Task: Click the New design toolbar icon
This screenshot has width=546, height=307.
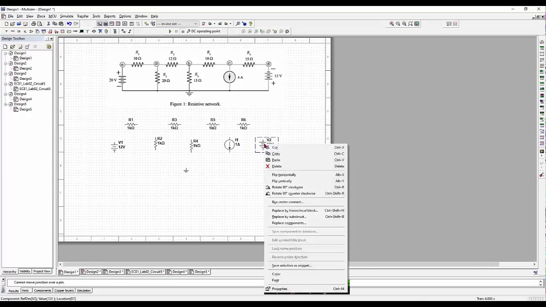Action: pos(6,24)
